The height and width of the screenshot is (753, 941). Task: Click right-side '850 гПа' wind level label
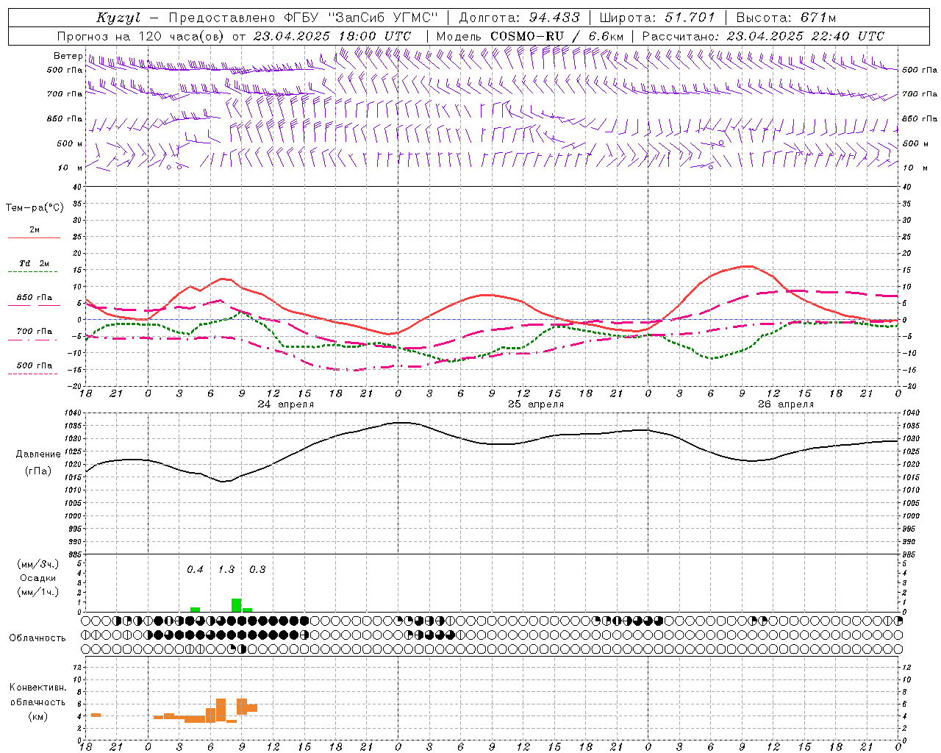(920, 118)
